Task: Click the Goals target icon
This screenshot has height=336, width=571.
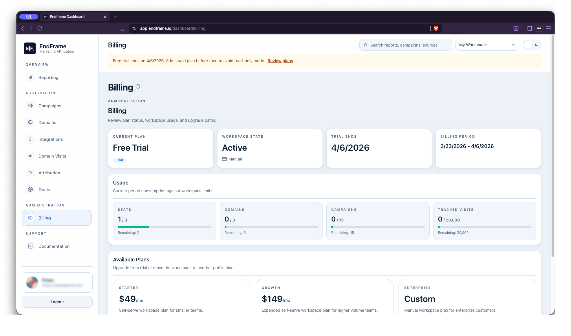Action: [30, 189]
